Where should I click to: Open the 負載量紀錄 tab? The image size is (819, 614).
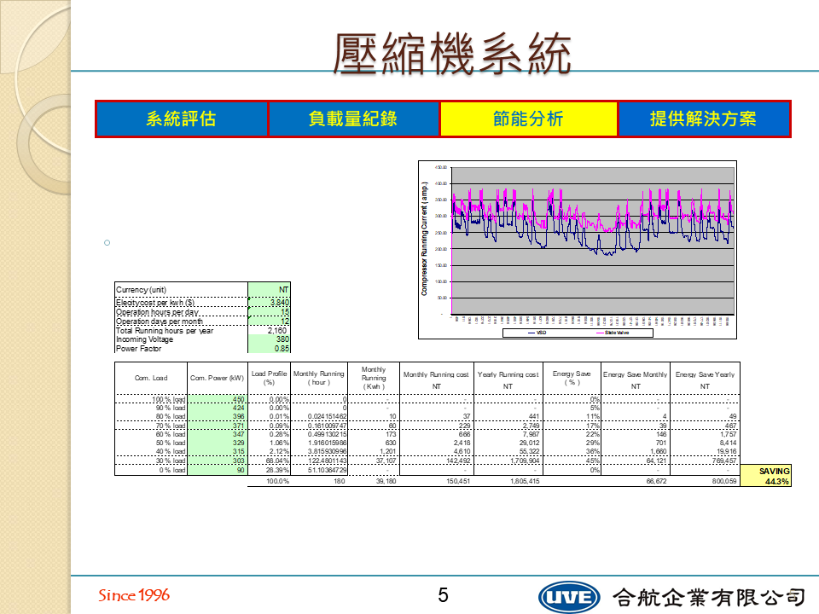353,119
